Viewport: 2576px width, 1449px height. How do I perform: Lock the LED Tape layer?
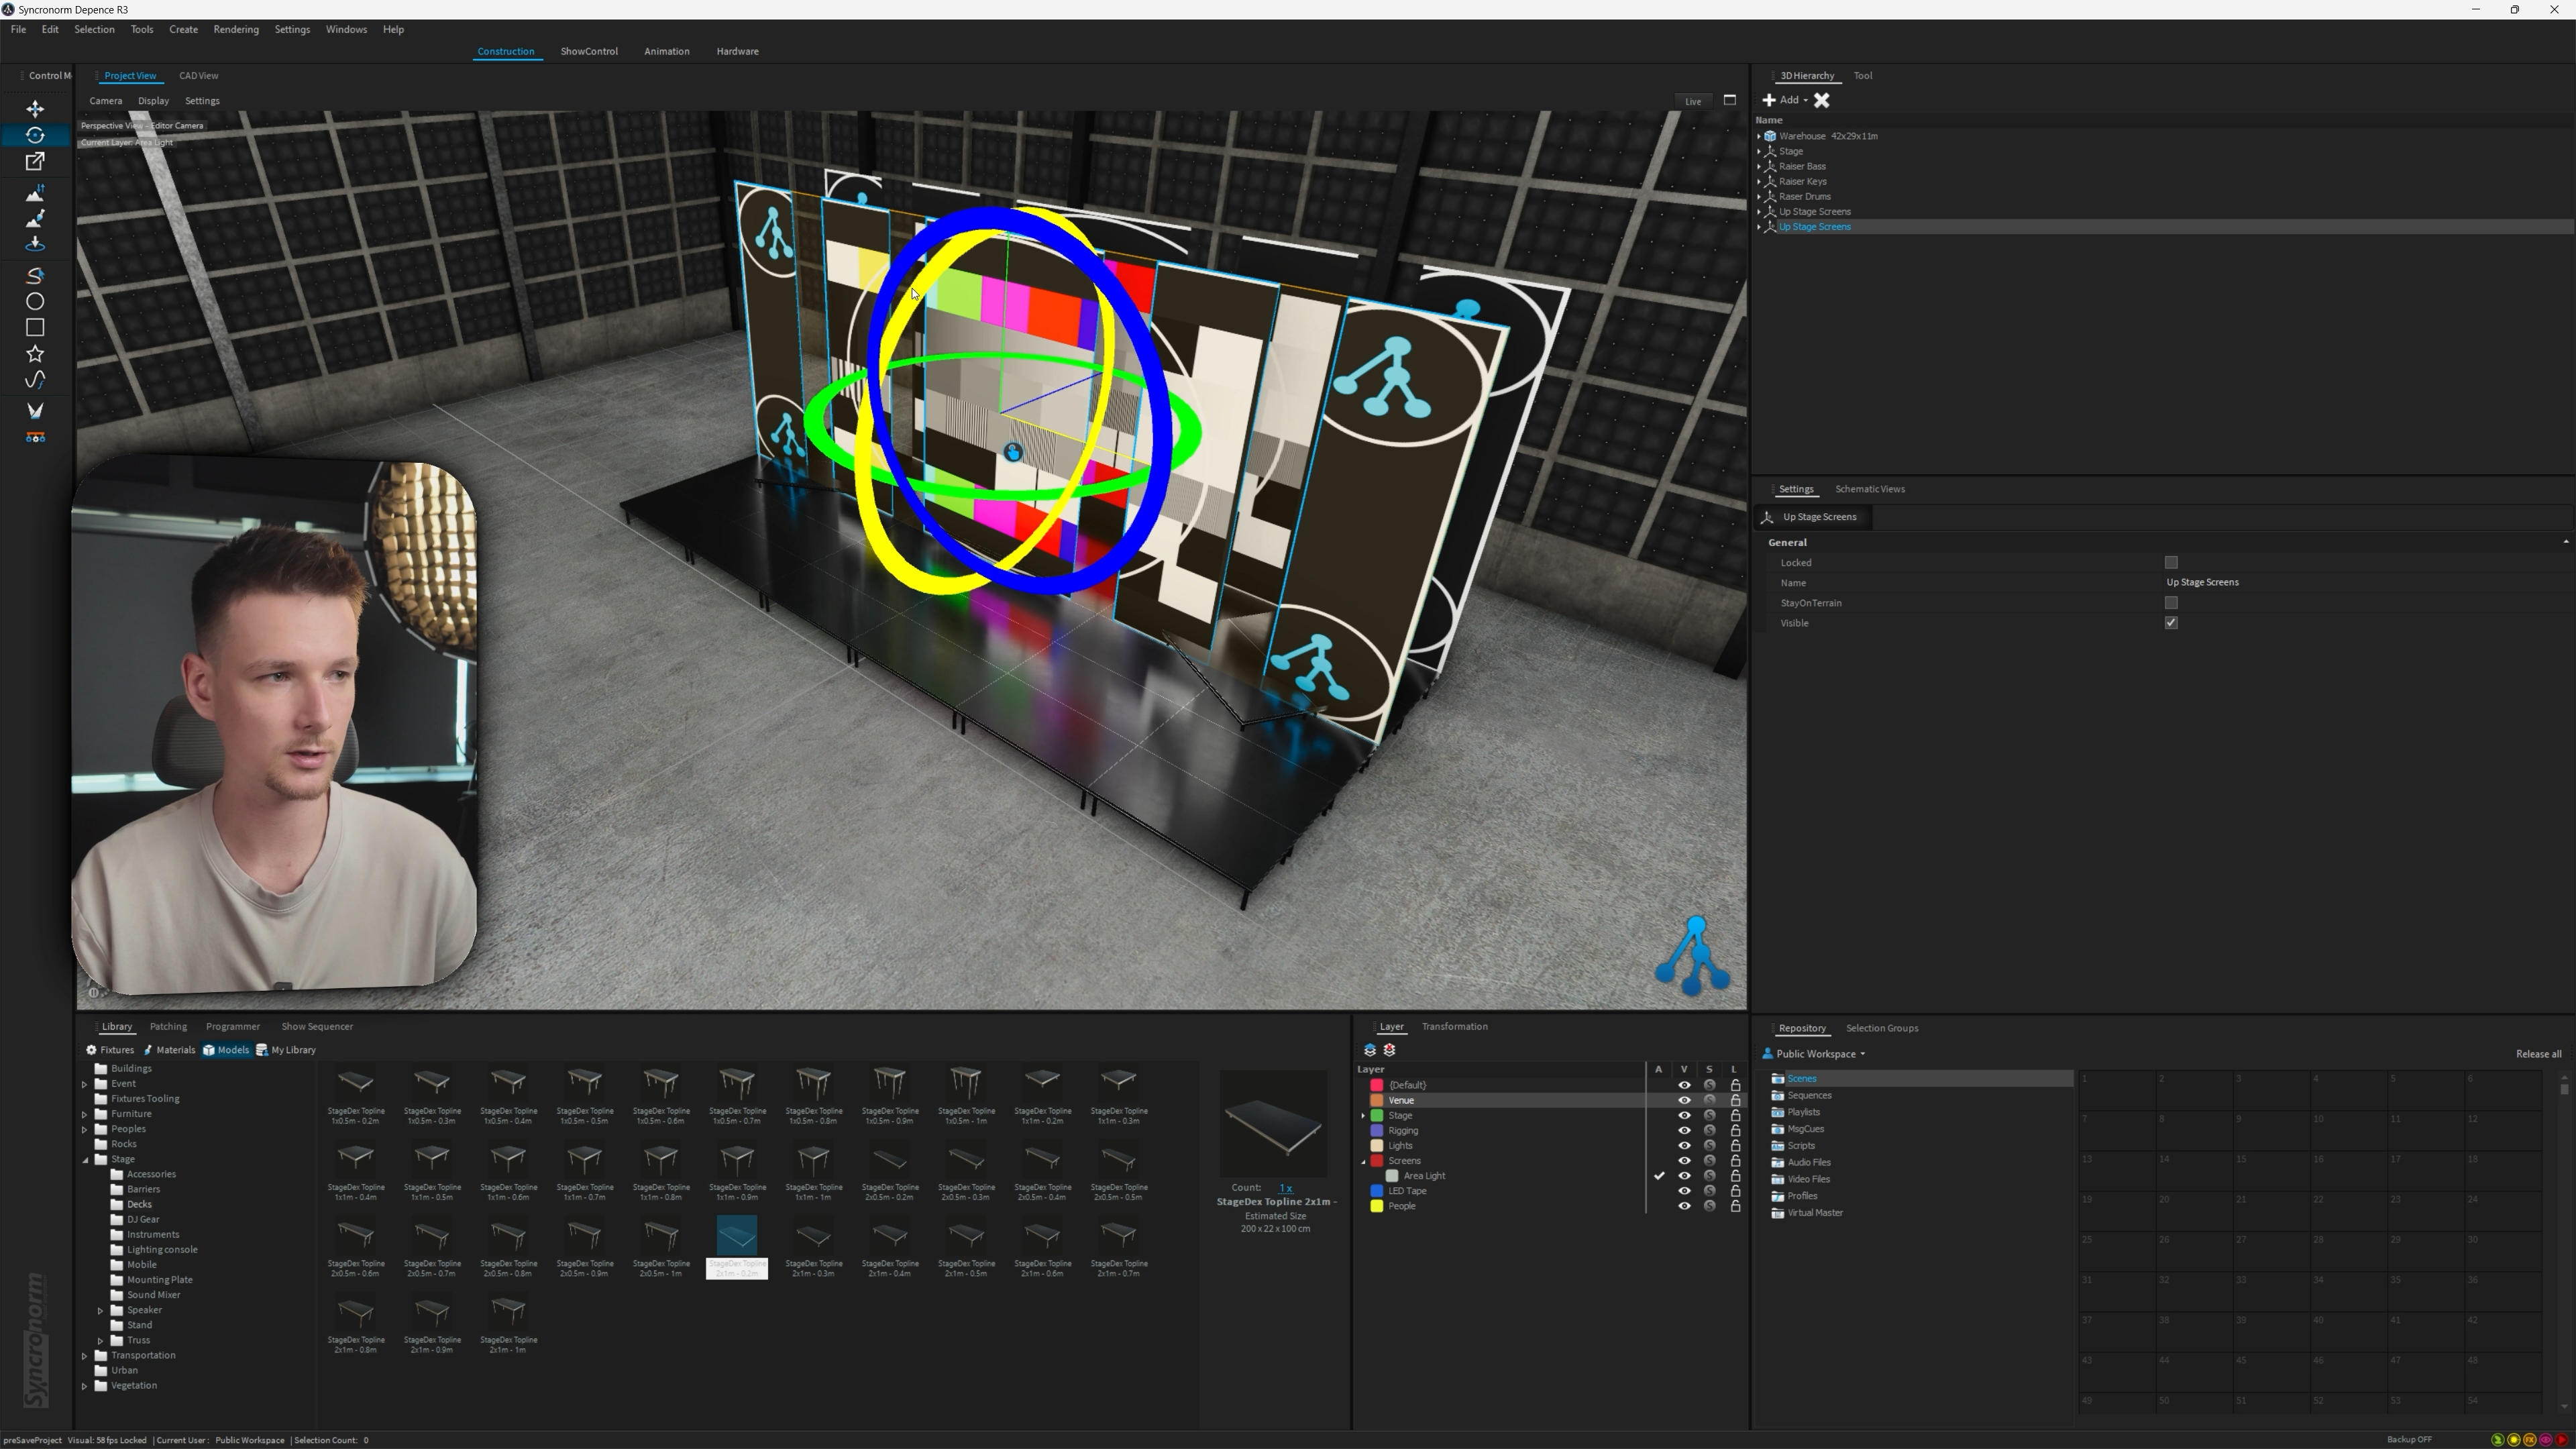(x=1735, y=1191)
